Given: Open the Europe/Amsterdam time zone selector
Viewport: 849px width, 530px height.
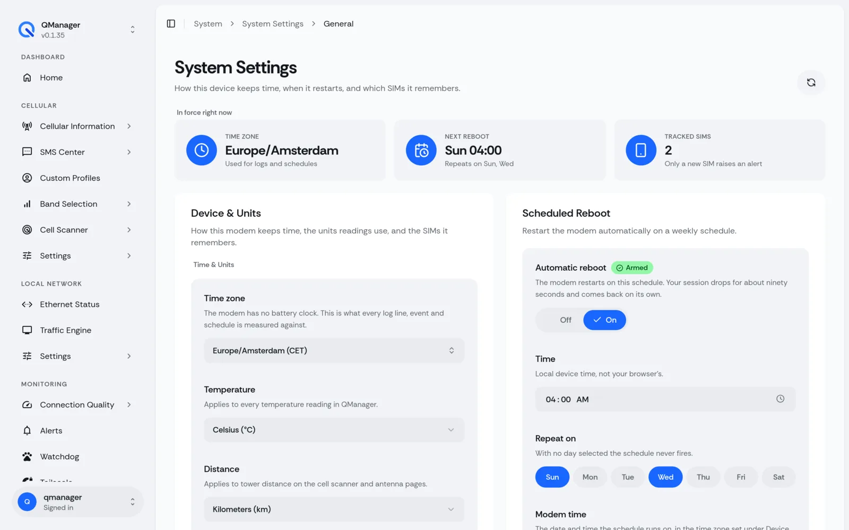Looking at the screenshot, I should (x=334, y=351).
